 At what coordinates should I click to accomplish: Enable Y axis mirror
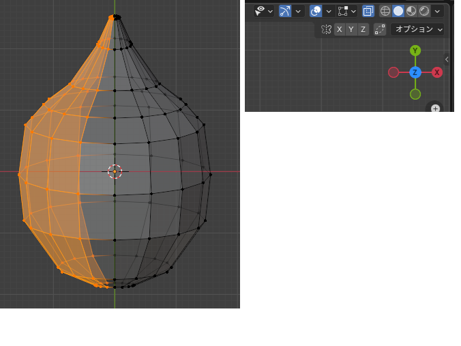pyautogui.click(x=351, y=29)
